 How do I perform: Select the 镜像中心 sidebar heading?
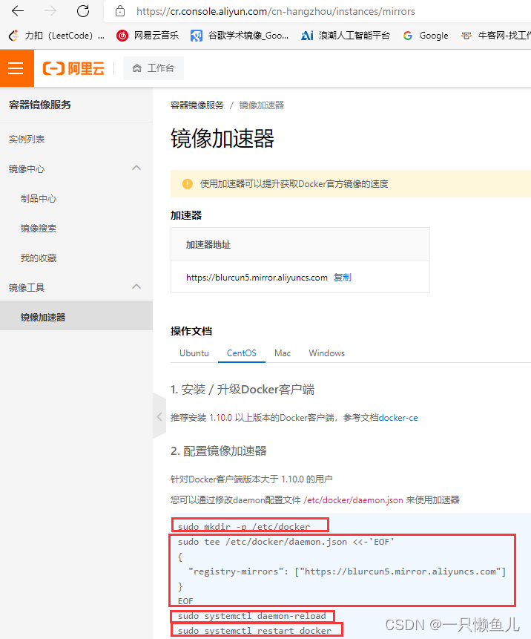coord(27,169)
